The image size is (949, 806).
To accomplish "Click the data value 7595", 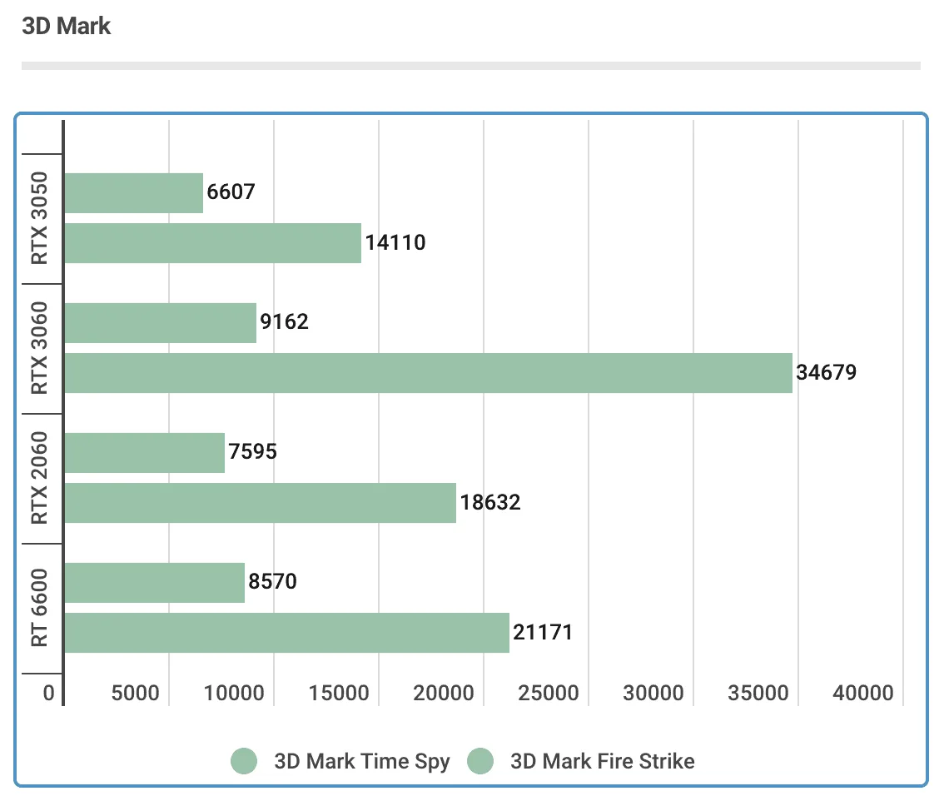I will pyautogui.click(x=252, y=452).
